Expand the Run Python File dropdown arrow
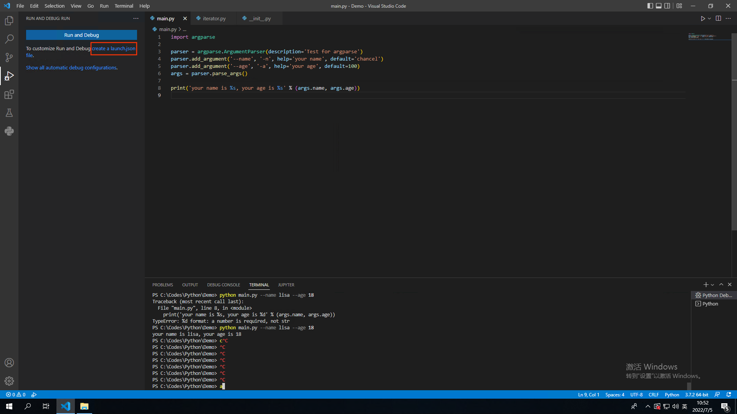 tap(709, 18)
